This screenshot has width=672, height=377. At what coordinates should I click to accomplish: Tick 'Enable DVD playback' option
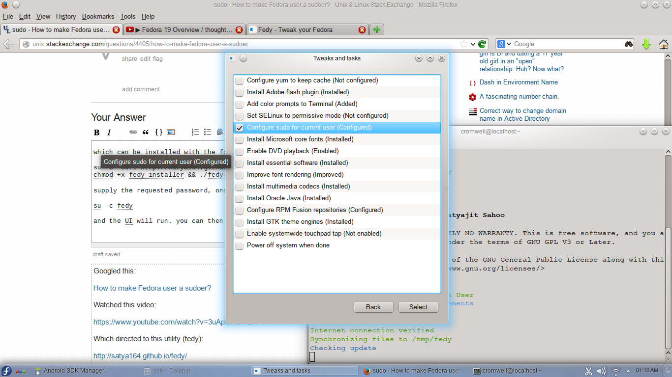239,151
